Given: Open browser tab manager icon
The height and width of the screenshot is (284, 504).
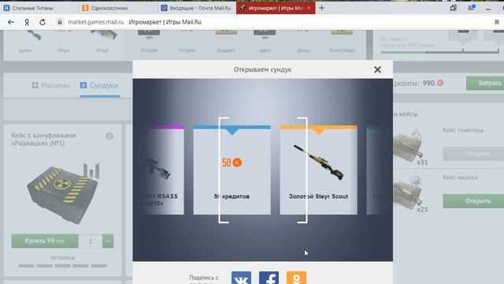Looking at the screenshot, I should pos(454,8).
